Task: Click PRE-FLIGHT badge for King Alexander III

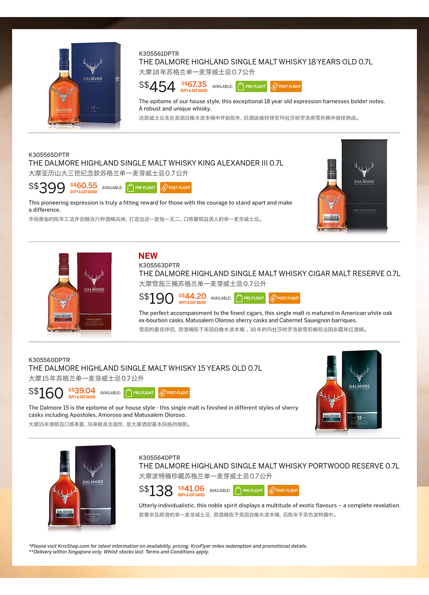Action: [141, 188]
